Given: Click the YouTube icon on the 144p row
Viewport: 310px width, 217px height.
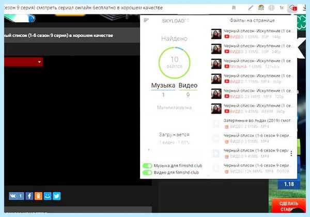Looking at the screenshot, I should [227, 37].
